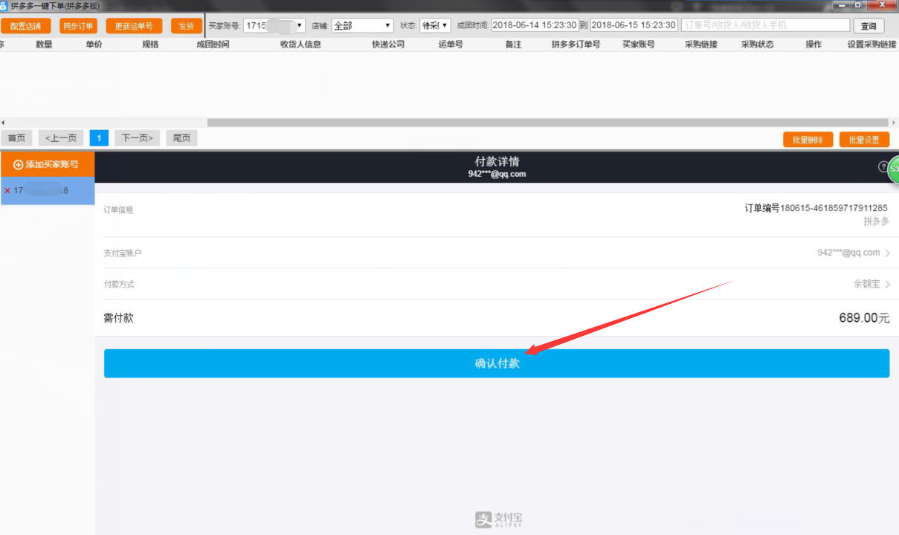Click the 快递公司 column header
The height and width of the screenshot is (535, 899).
click(x=388, y=45)
